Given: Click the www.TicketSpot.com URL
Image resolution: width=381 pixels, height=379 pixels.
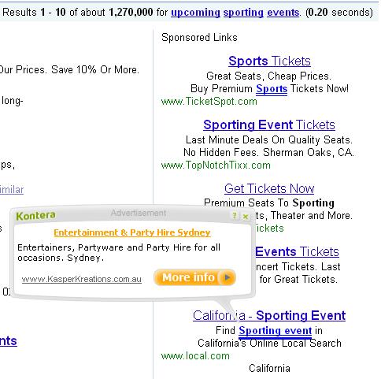Looking at the screenshot, I should tap(209, 102).
